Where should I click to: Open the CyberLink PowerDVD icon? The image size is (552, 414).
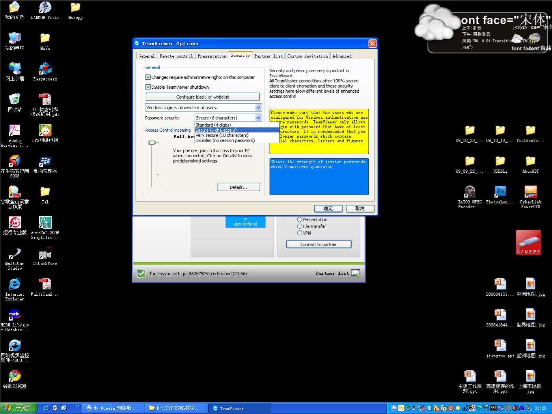click(530, 192)
